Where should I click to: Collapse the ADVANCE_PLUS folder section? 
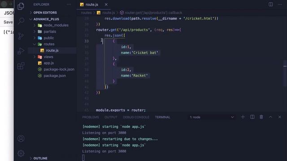[46, 19]
